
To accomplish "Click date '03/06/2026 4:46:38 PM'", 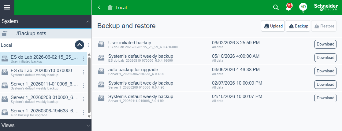I will click(236, 70).
